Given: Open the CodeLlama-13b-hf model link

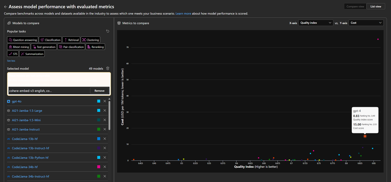Looking at the screenshot, I should (24, 139).
